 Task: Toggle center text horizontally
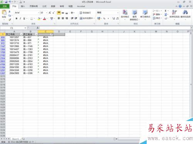click(x=63, y=18)
